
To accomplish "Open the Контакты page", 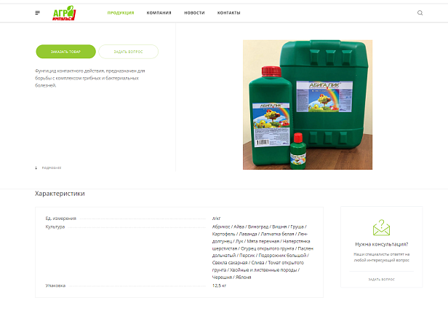I will (x=229, y=13).
